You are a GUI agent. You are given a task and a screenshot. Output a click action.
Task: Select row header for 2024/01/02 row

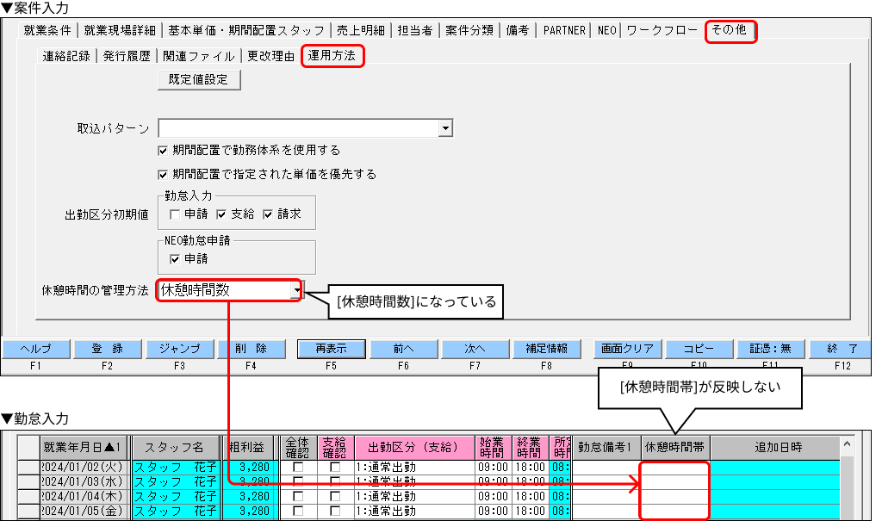click(x=28, y=467)
